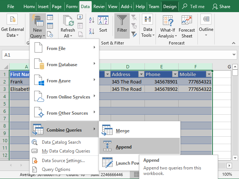Viewport: 239px width, 179px height.
Task: Switch to the Design tab
Action: click(170, 7)
